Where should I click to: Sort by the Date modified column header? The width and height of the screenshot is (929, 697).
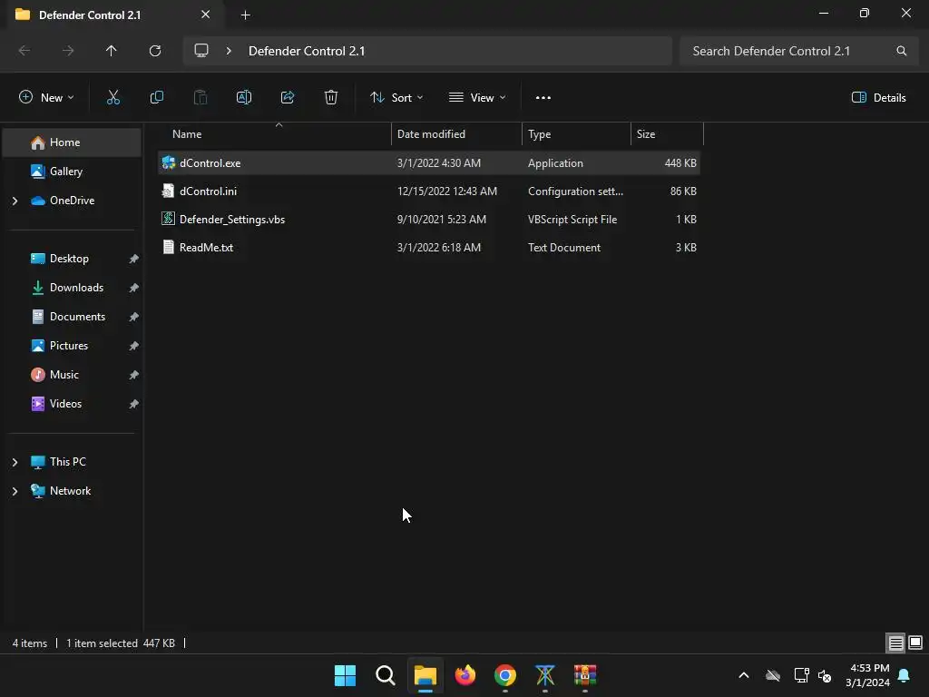(x=456, y=134)
